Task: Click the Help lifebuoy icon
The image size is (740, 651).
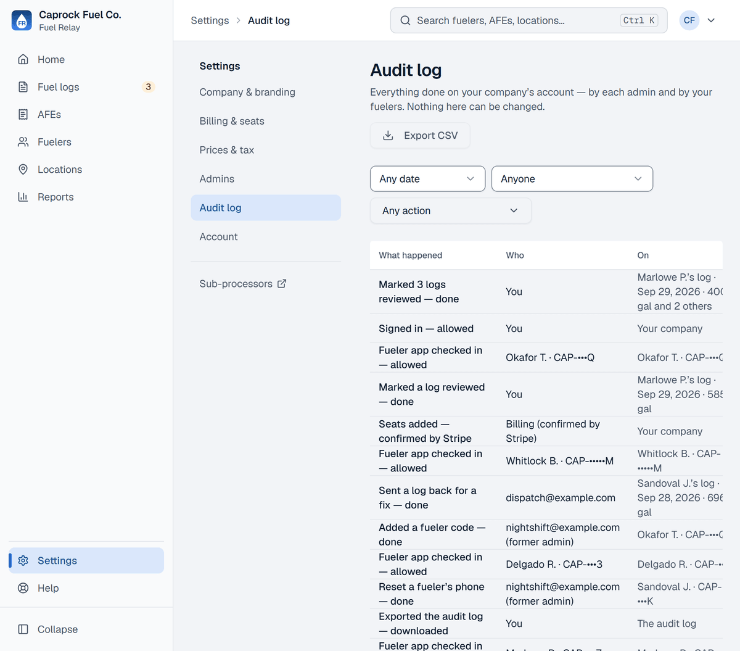Action: [23, 588]
